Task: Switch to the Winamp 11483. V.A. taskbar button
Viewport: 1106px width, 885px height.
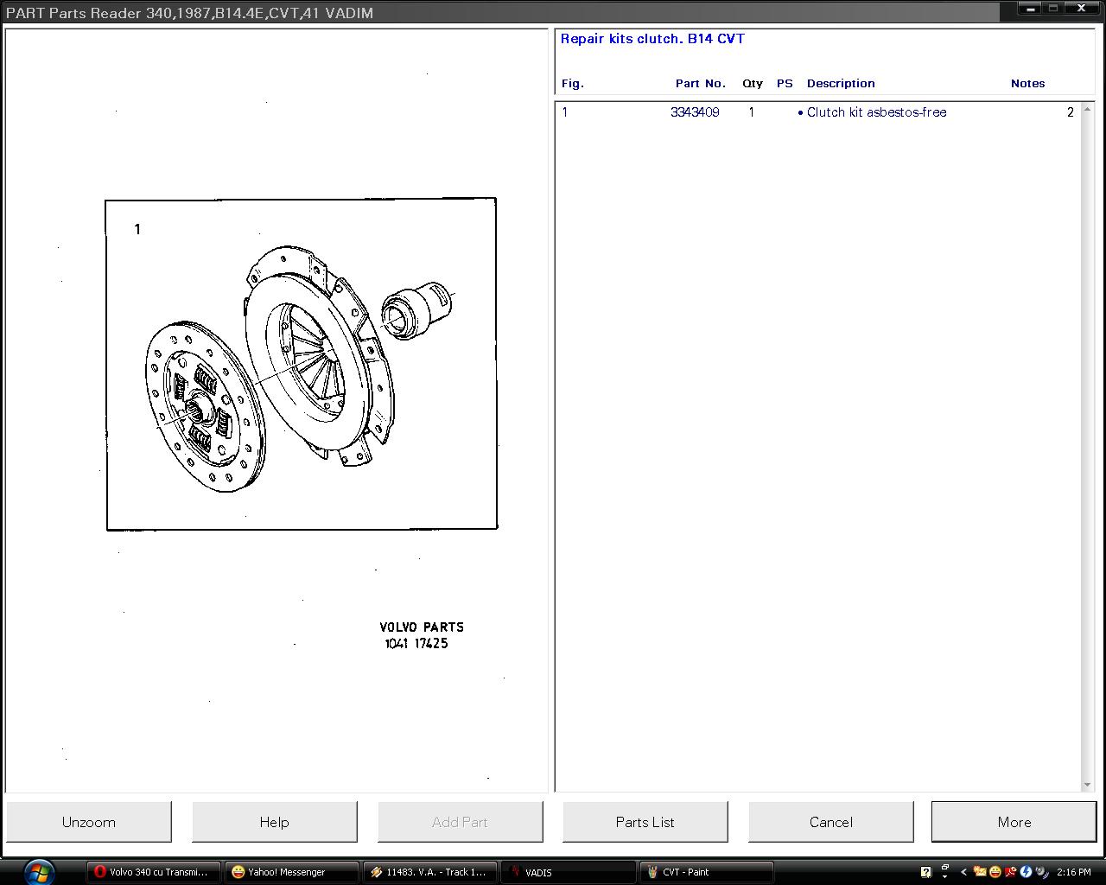Action: [429, 872]
